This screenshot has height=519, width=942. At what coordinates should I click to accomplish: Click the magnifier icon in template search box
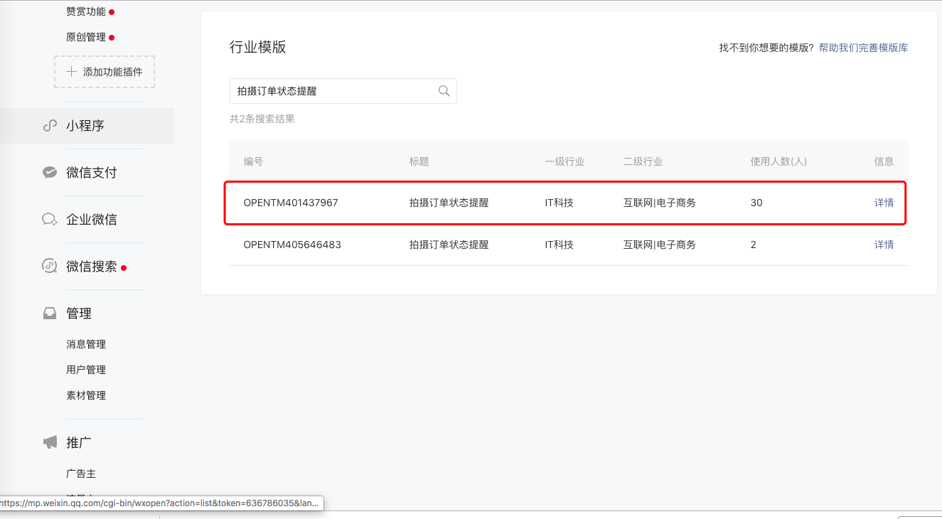[444, 91]
